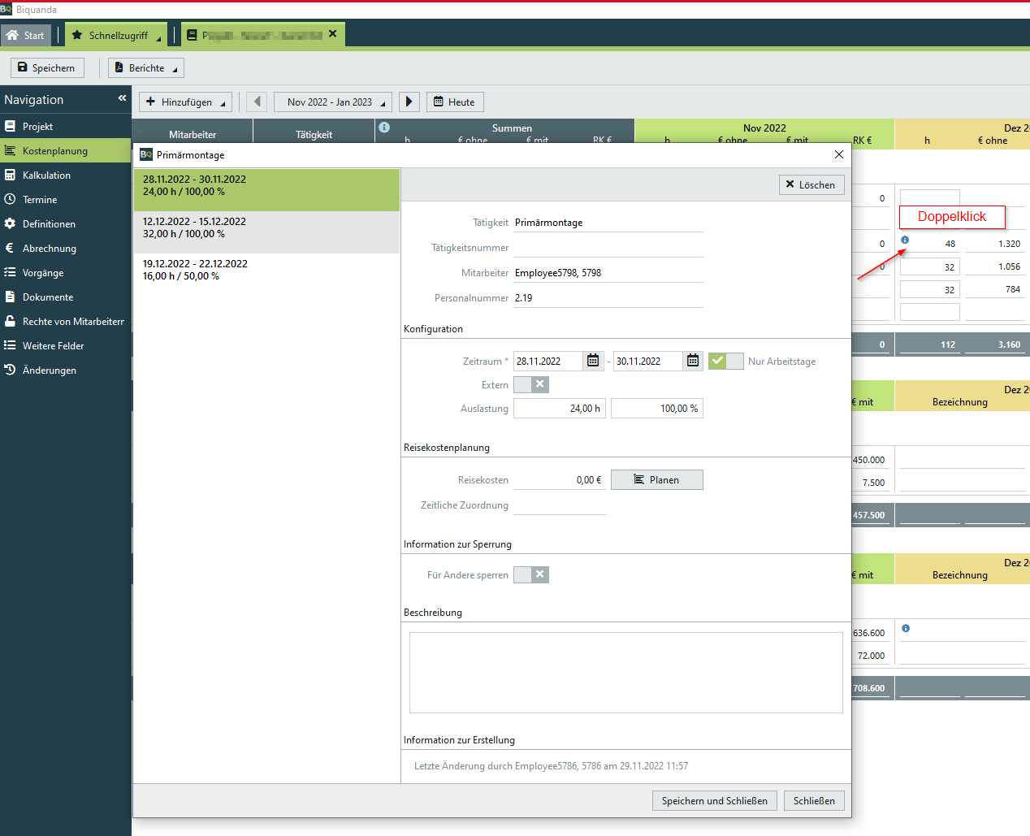Click Speichern und Schließen button
The height and width of the screenshot is (836, 1030).
point(714,800)
